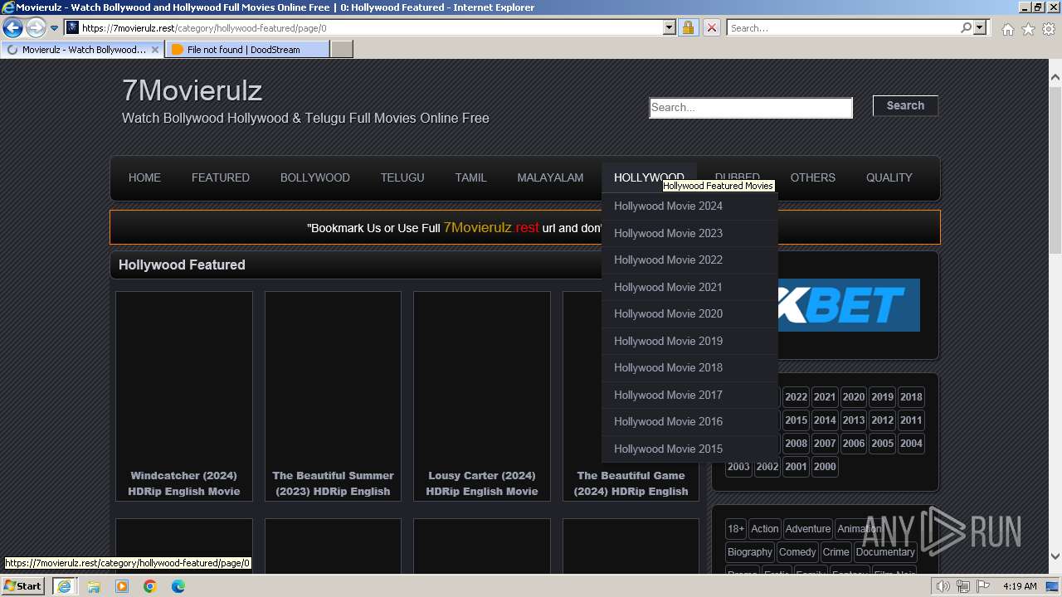Image resolution: width=1062 pixels, height=597 pixels.
Task: Select Hollywood Movie 2024 from dropdown
Action: tap(689, 206)
